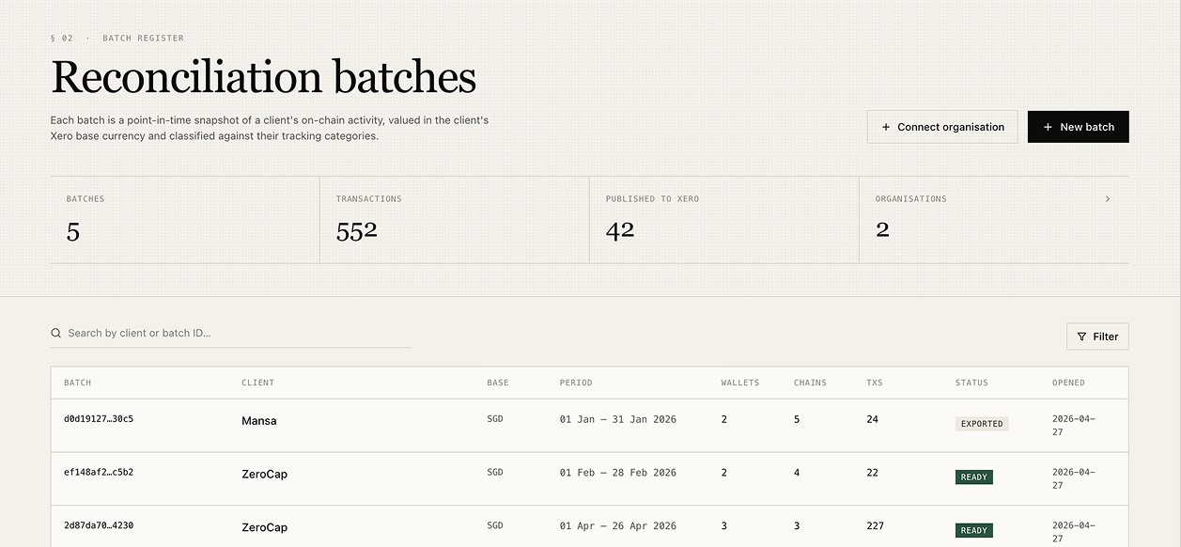Click the funnel icon on the Filter button

pos(1081,336)
